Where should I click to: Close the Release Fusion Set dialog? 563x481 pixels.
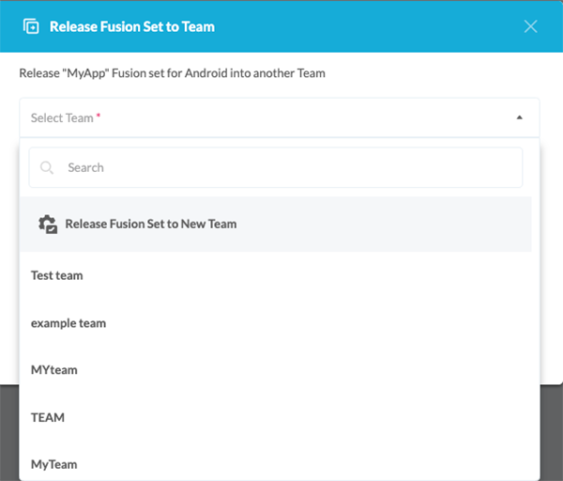tap(530, 26)
